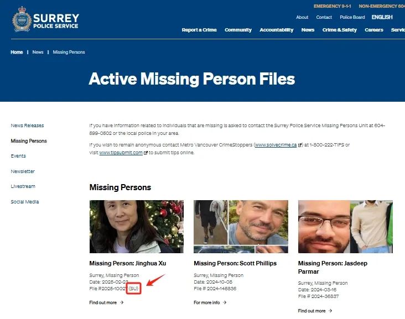Click the arrow icon next to Jinghua Xu's Find out more
This screenshot has width=405, height=319.
[122, 302]
